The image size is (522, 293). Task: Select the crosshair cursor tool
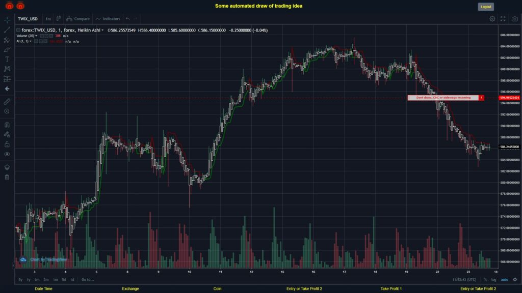[x=7, y=20]
